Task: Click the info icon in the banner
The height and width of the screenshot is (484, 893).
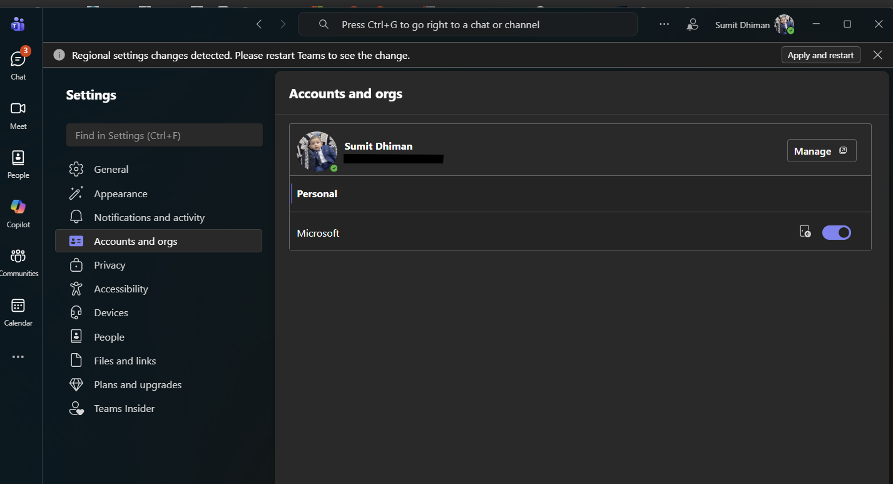Action: [59, 55]
